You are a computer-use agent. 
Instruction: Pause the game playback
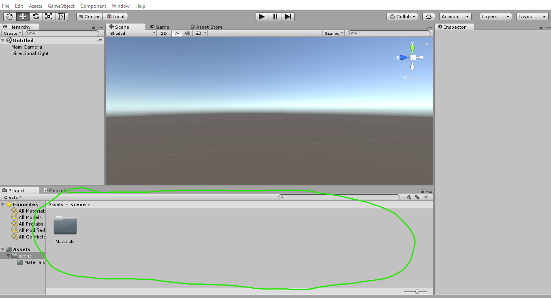275,17
